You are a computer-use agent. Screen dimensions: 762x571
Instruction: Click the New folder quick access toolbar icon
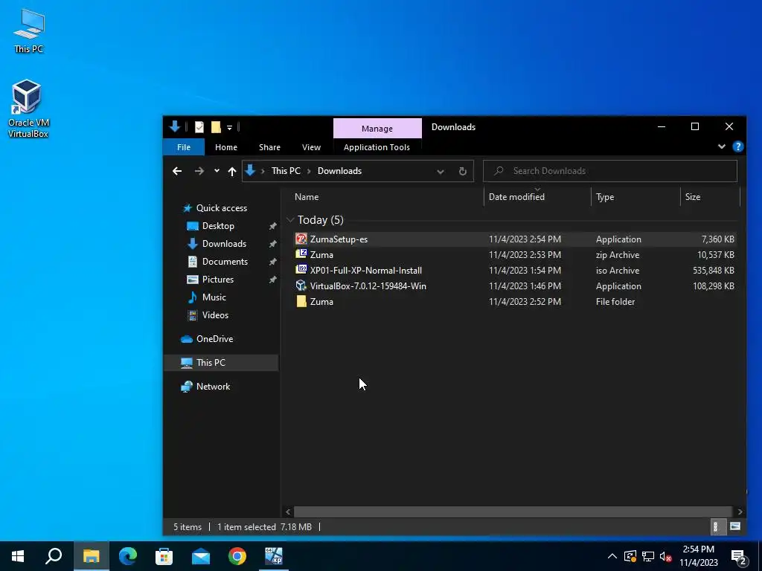coord(217,127)
